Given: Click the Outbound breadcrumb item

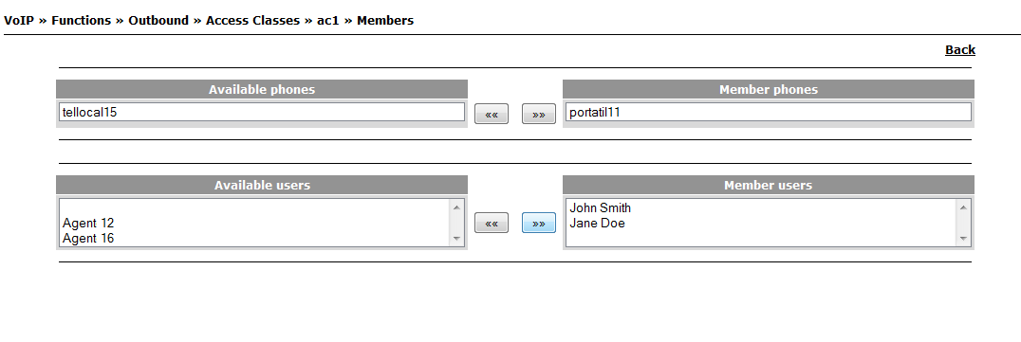Looking at the screenshot, I should click(158, 20).
